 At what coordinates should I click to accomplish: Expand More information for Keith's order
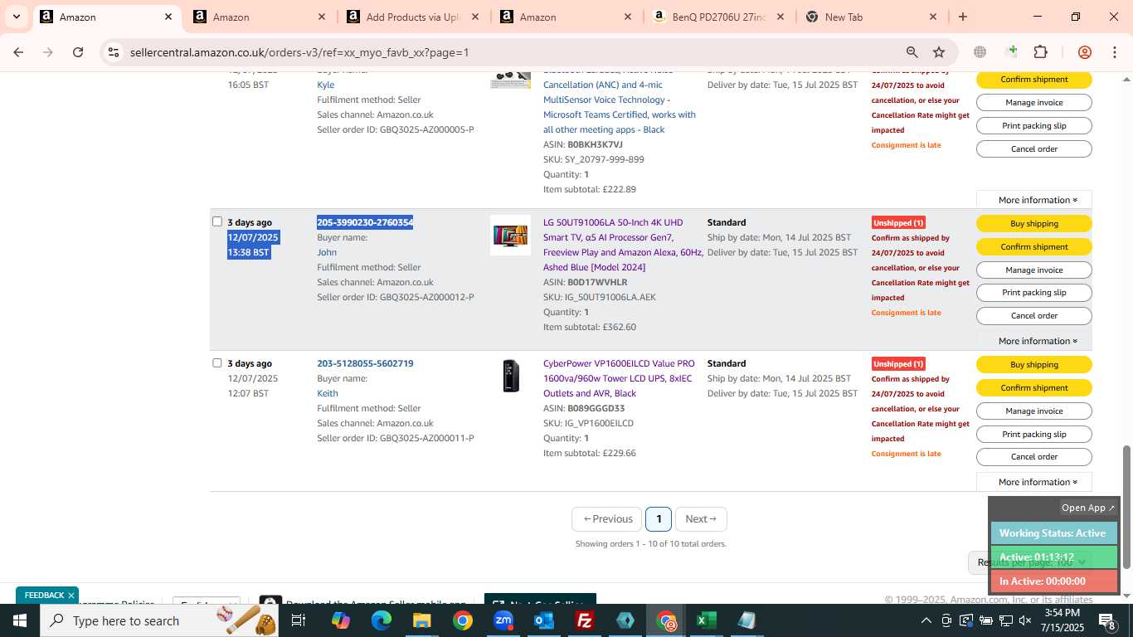point(1034,482)
